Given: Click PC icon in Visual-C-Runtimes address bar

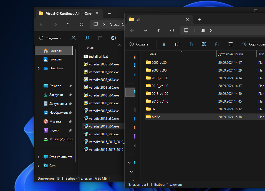Looking at the screenshot, I should point(96,24).
